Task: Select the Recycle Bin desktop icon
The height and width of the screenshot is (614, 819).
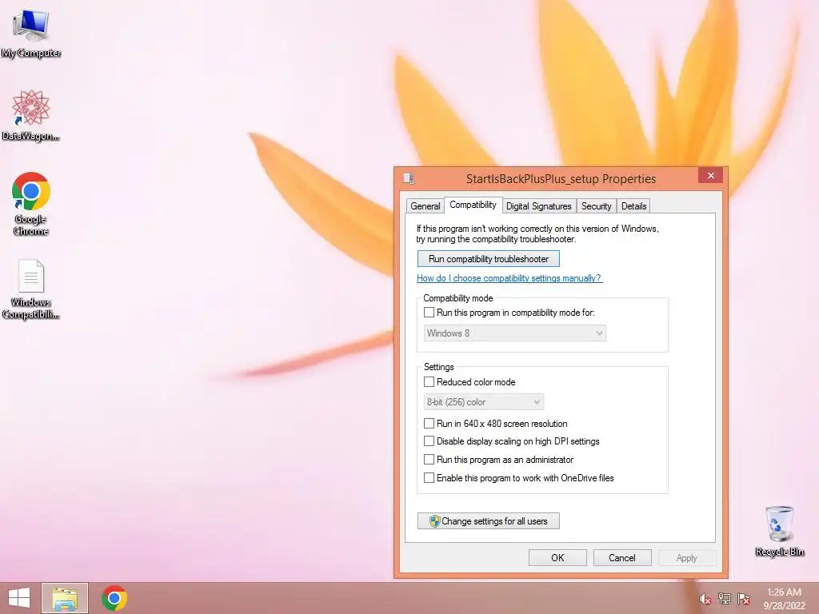Action: pos(779,531)
